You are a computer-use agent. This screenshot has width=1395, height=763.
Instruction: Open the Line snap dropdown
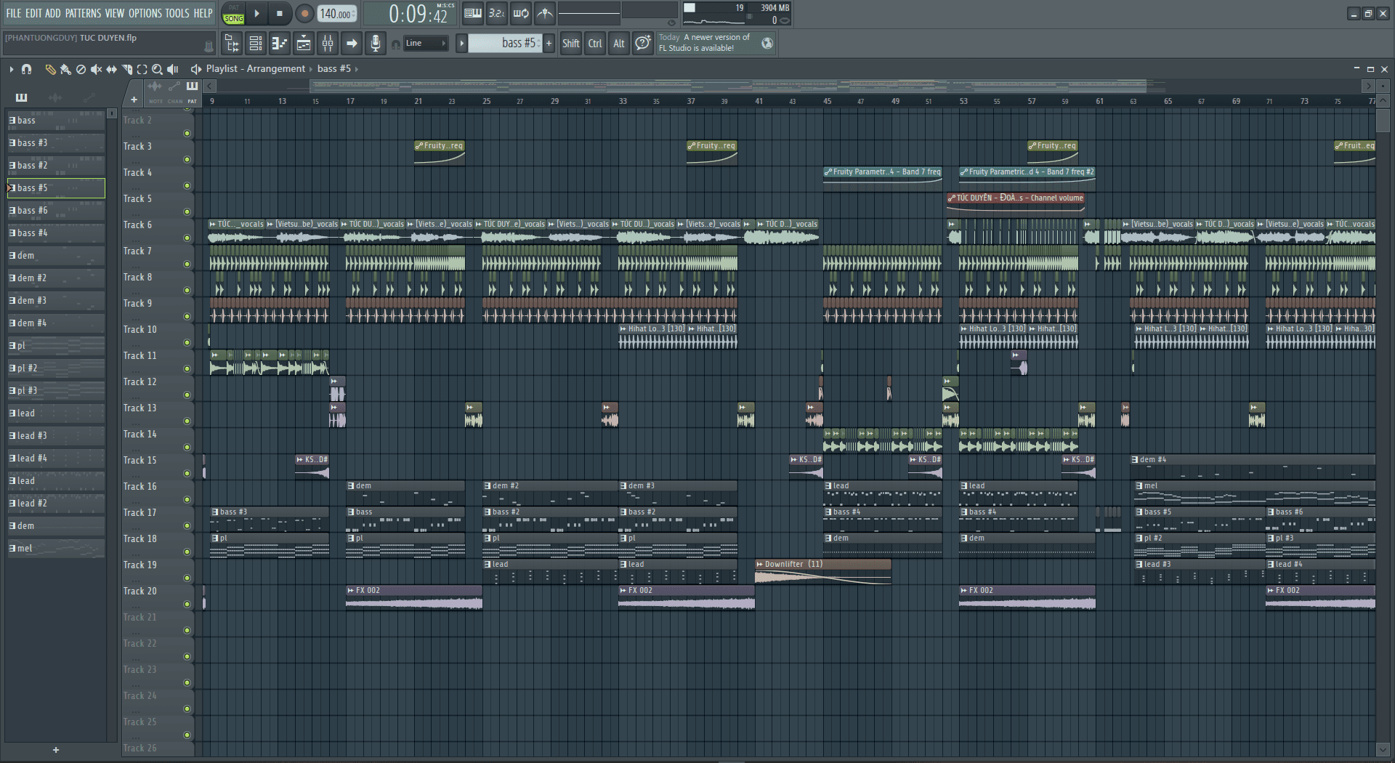click(425, 44)
